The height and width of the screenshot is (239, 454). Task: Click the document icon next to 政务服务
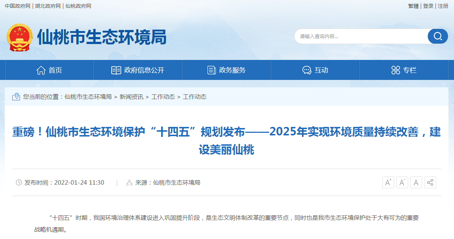(x=212, y=70)
